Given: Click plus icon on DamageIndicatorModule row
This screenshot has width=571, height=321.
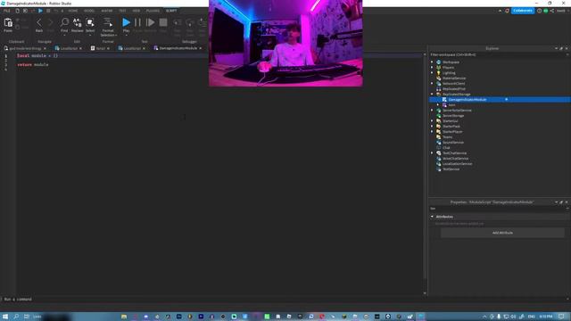Looking at the screenshot, I should click(506, 99).
